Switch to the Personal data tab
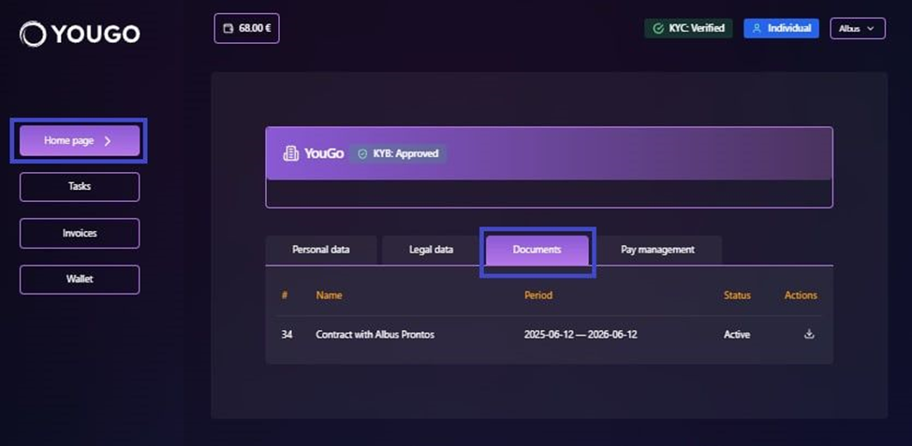This screenshot has width=912, height=446. [321, 250]
